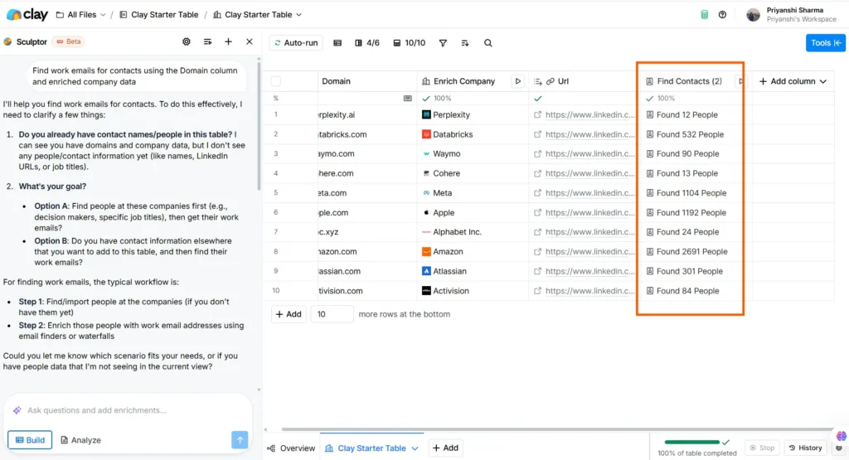Switch Sculptor to Build mode

pos(30,440)
